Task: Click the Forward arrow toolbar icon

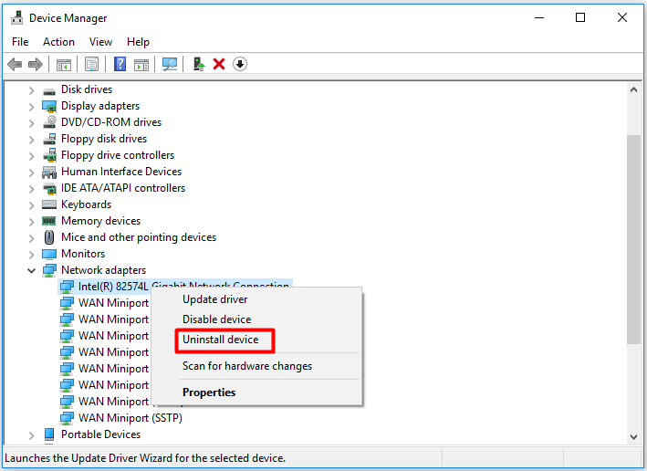Action: 36,64
